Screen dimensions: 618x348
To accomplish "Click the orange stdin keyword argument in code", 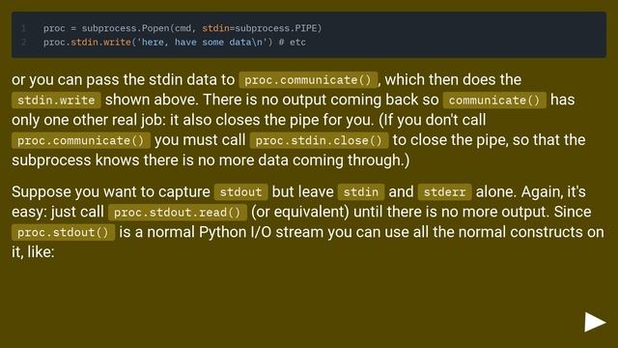I will click(x=215, y=28).
